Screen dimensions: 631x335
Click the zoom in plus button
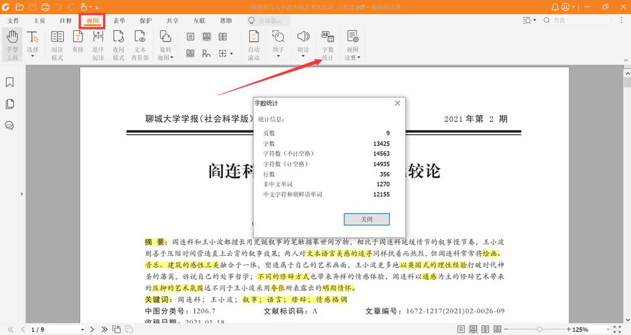tap(569, 330)
